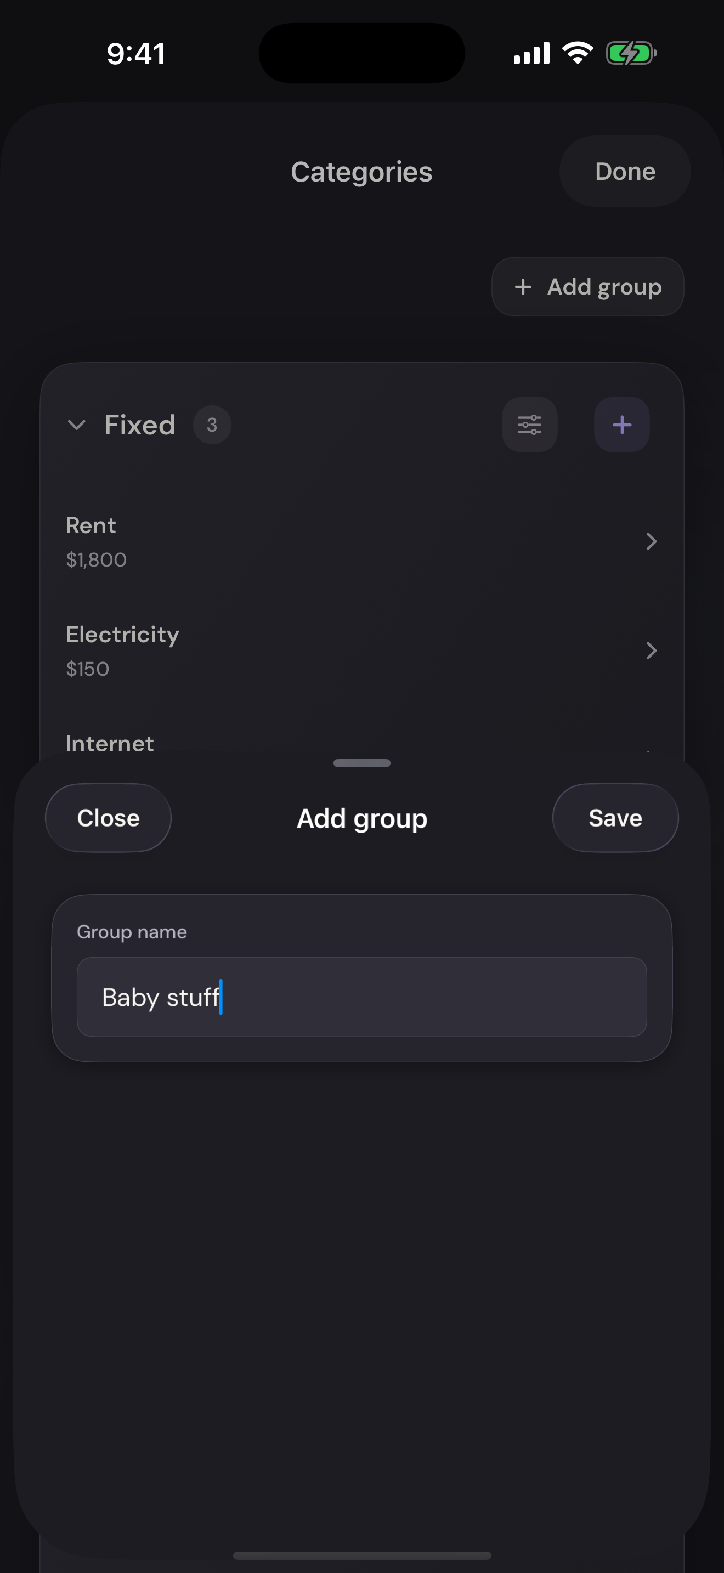724x1573 pixels.
Task: Tap the battery charging status icon
Action: coord(631,53)
